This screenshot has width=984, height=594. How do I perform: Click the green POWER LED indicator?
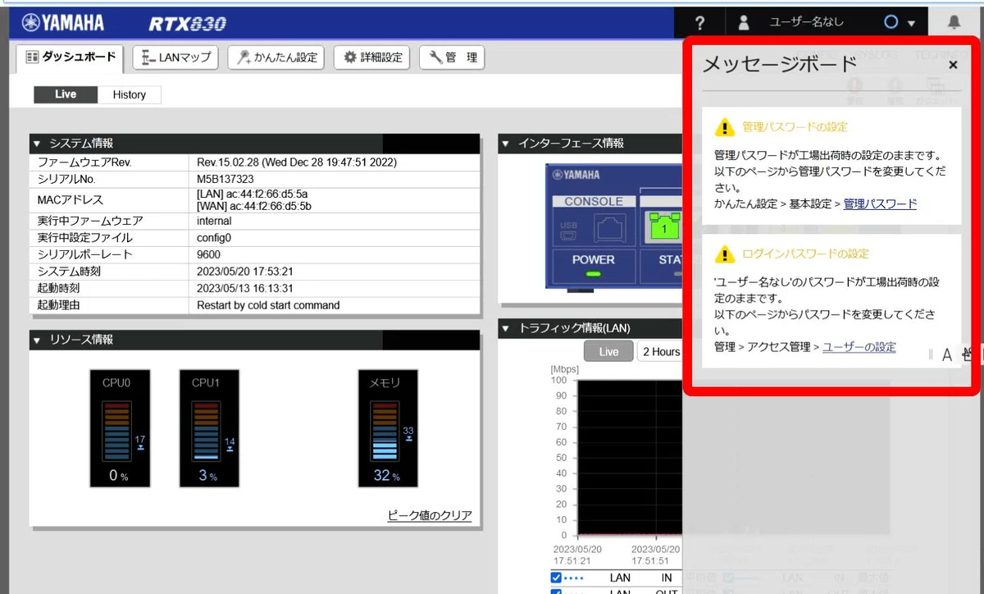tap(593, 274)
